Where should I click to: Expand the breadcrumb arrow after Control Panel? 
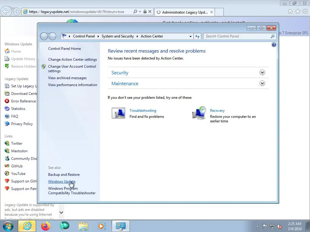98,36
